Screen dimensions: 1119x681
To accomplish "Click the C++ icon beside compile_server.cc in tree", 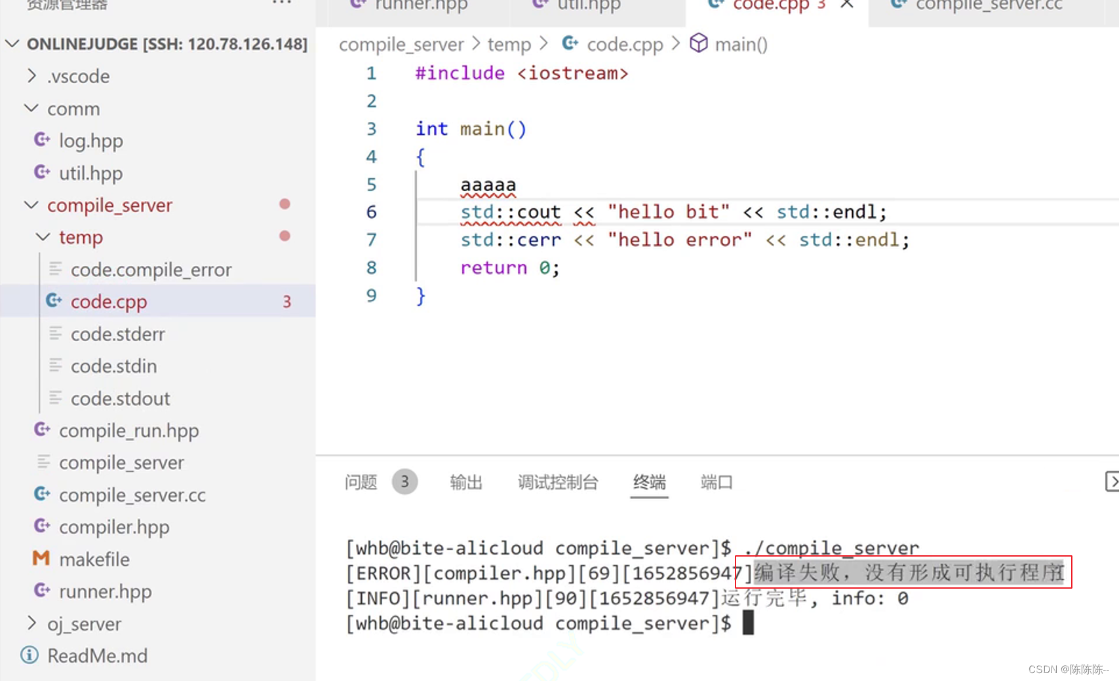I will [42, 494].
